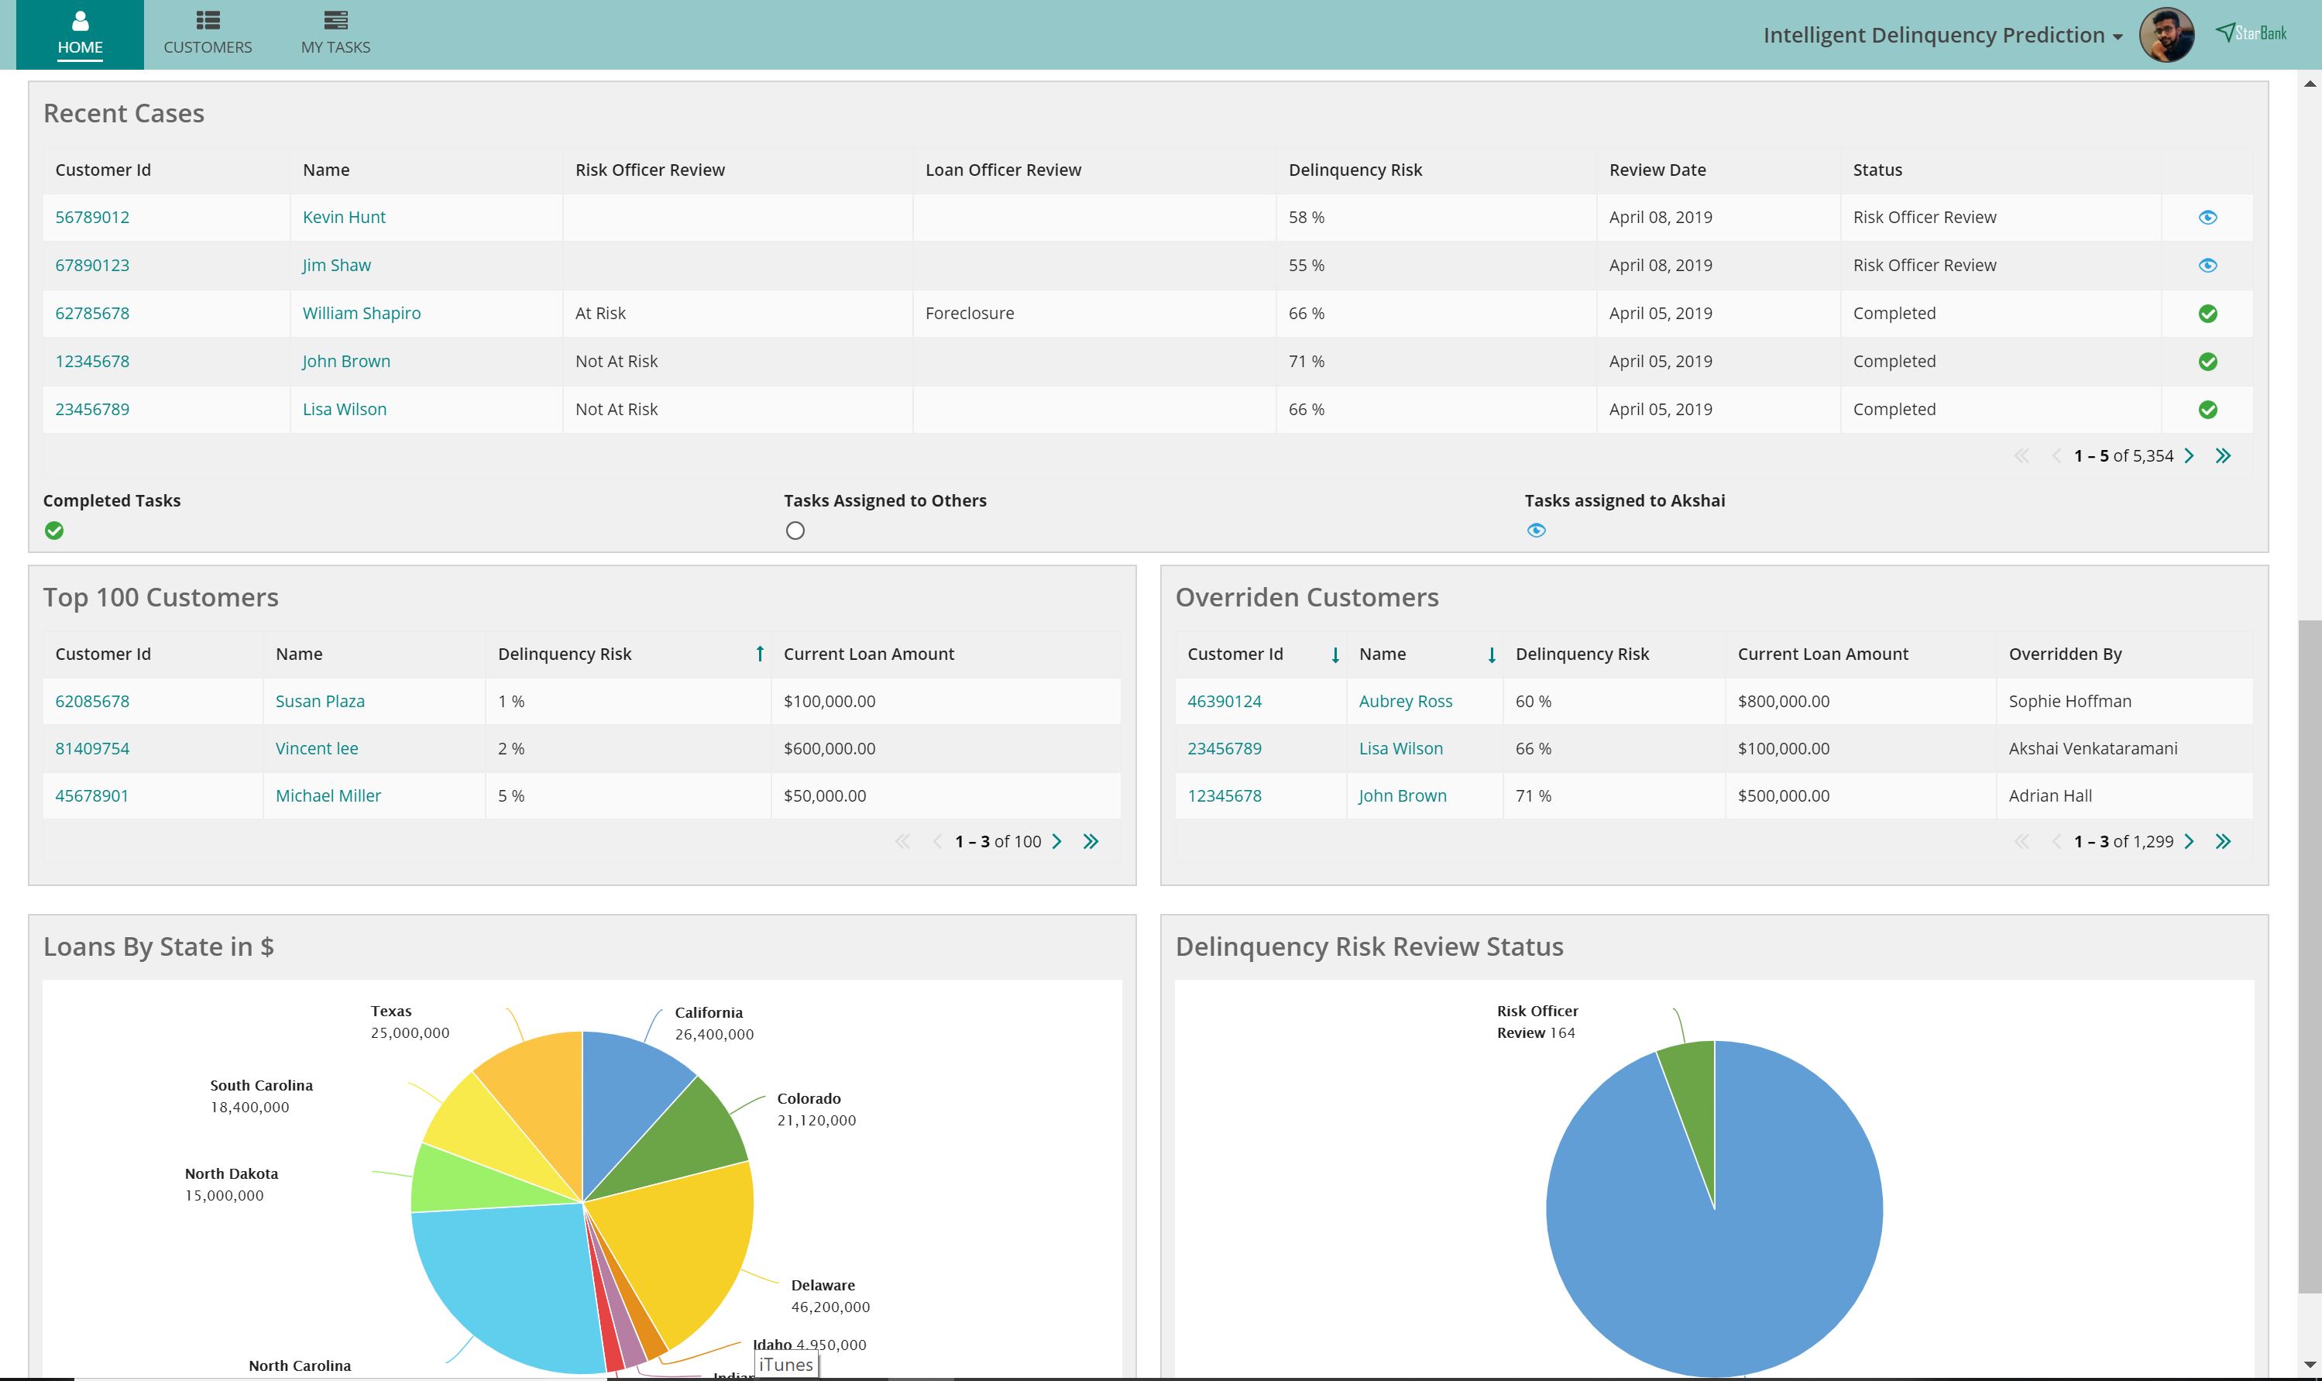
Task: Switch to My Tasks tab
Action: click(x=335, y=34)
